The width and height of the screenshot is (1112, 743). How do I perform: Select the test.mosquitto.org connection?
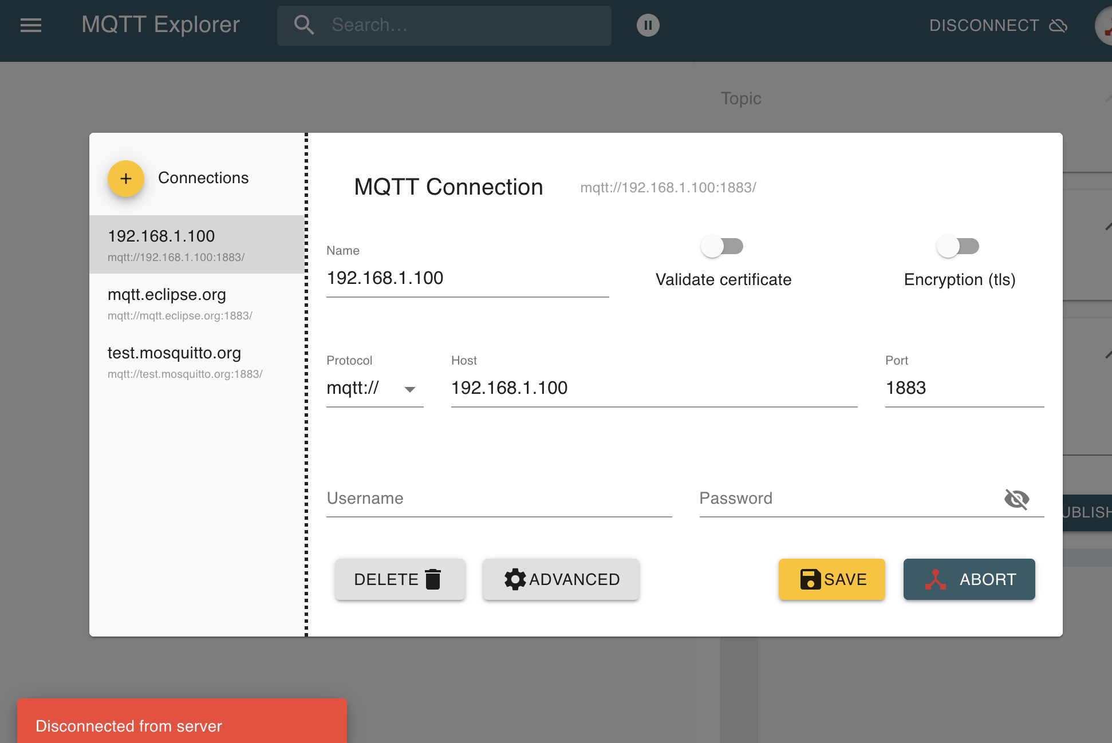pos(197,361)
